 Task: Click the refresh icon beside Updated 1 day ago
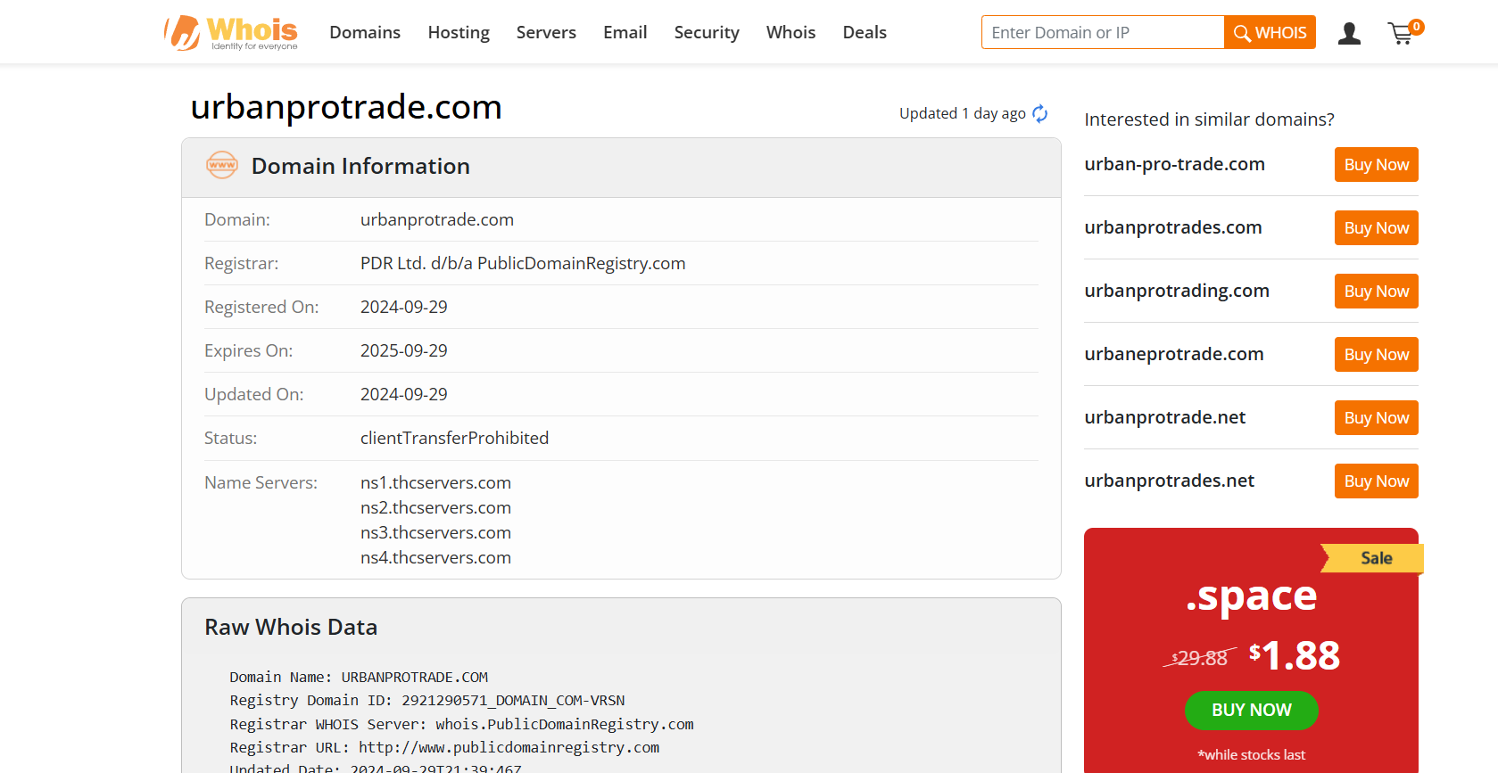(1040, 113)
